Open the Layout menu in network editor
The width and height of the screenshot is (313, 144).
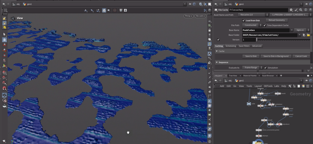tap(258, 86)
